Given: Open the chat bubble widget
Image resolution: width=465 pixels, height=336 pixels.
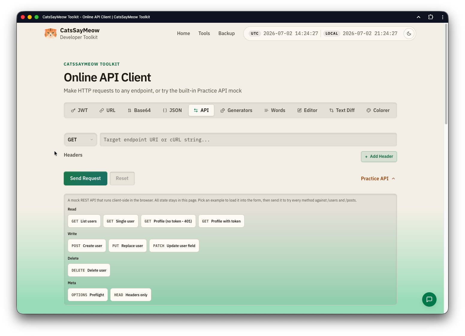Looking at the screenshot, I should click(429, 299).
